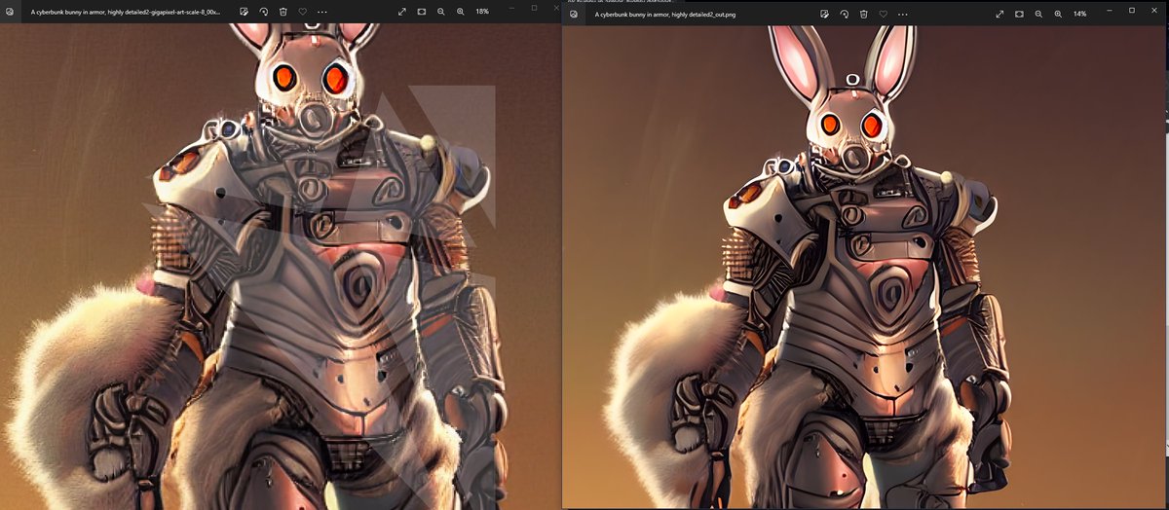1169x510 pixels.
Task: Favorite the detailed2_out.png image with heart
Action: pyautogui.click(x=883, y=14)
